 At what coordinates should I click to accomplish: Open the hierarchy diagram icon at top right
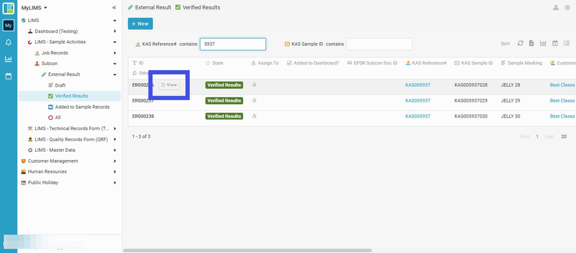[x=556, y=7]
